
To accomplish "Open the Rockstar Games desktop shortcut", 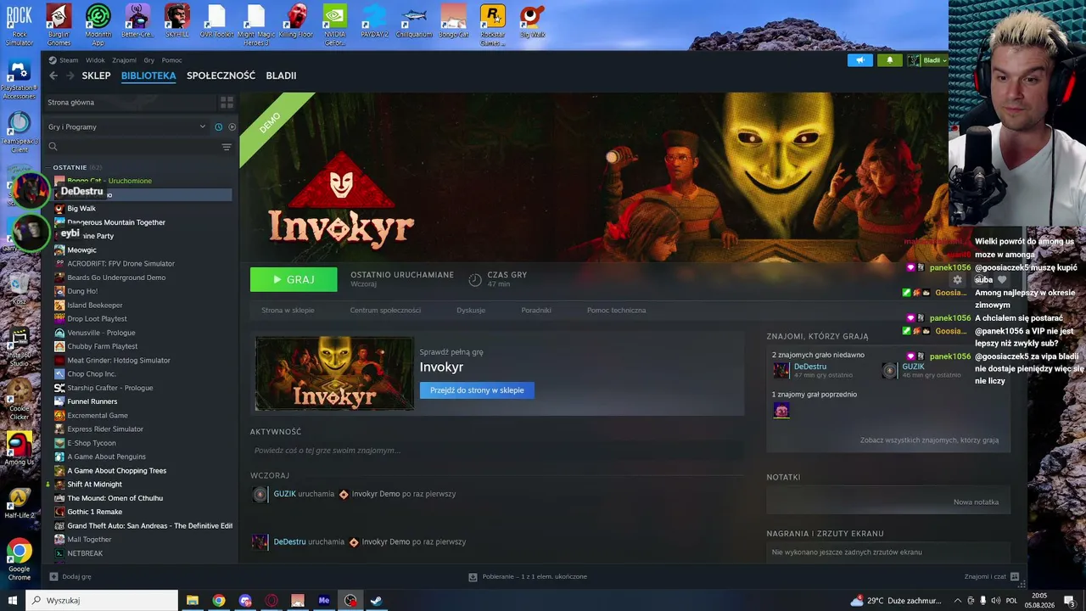I will point(492,25).
